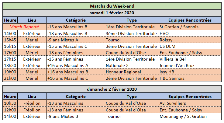This screenshot has height=123, width=224.
Task: Click the 'Villiers le Bel' cell
Action: 190,59
